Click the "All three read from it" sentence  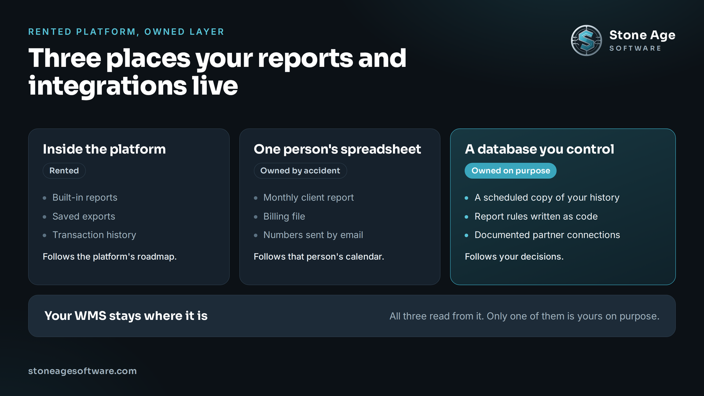click(524, 316)
